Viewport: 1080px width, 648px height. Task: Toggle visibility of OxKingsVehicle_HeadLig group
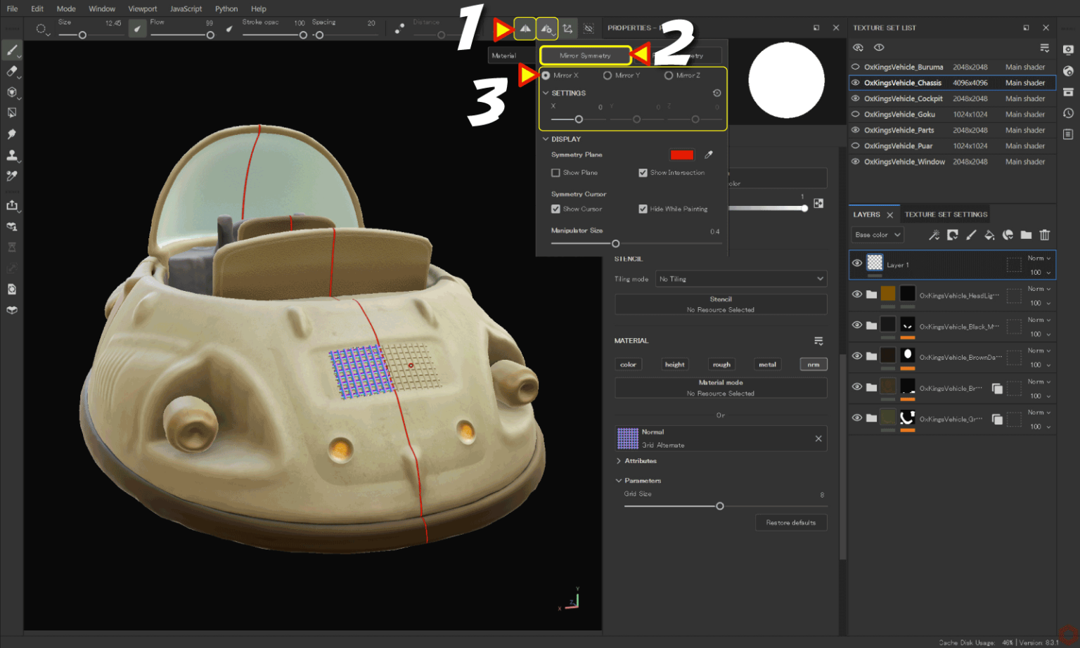click(857, 294)
